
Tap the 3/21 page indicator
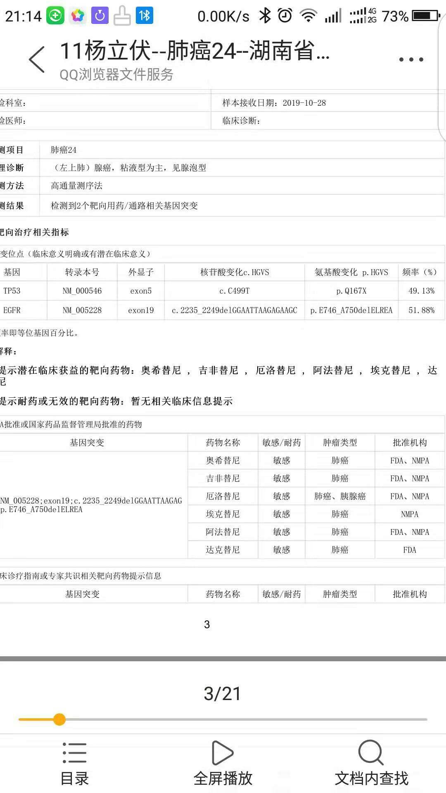click(222, 694)
